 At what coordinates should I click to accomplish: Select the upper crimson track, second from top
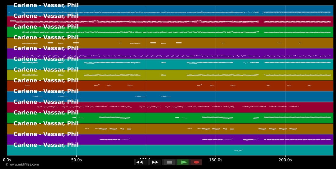click(170, 21)
